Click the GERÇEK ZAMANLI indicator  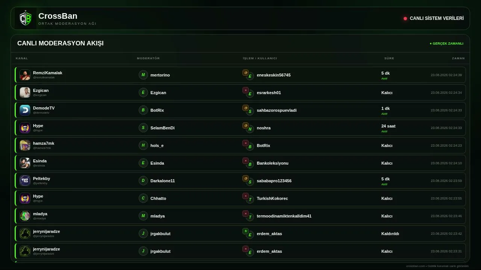coord(446,43)
